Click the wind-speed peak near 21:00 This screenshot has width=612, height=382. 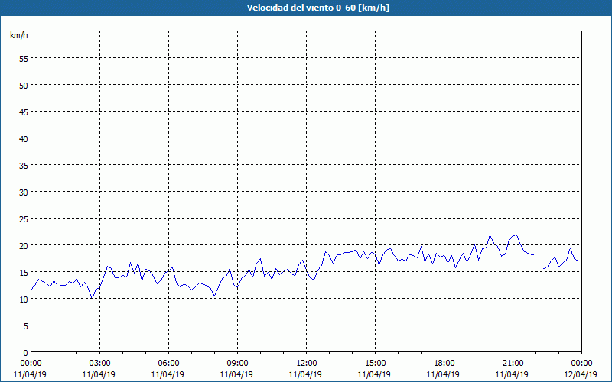516,235
